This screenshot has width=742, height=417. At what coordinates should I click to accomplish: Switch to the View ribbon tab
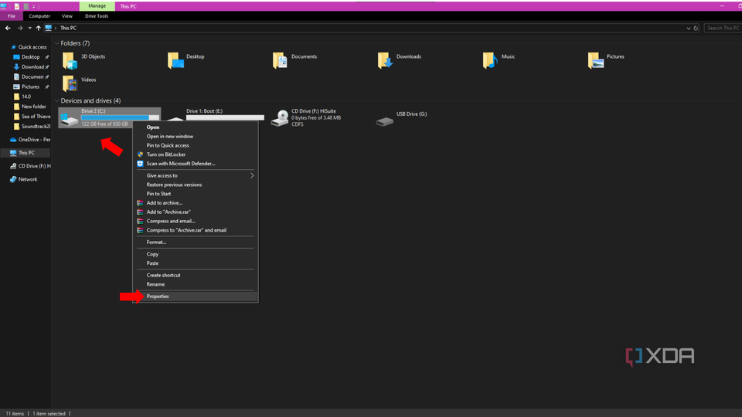coord(67,16)
